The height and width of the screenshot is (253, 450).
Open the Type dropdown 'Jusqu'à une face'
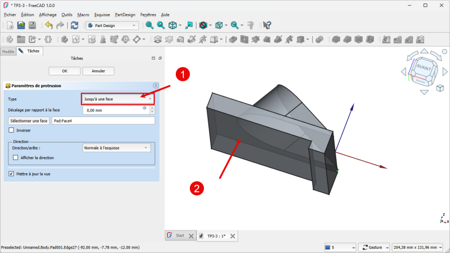[x=118, y=99]
